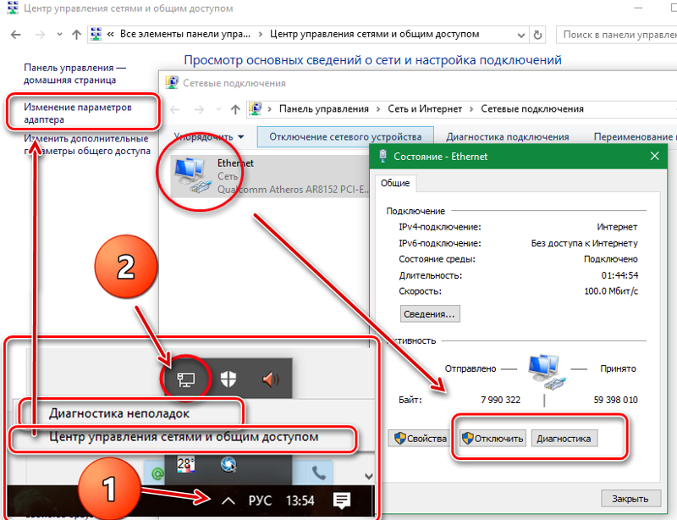Click the Control Panel address bar icon

[x=96, y=34]
